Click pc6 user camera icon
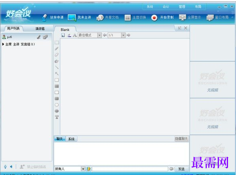The height and width of the screenshot is (175, 236). click(45, 37)
